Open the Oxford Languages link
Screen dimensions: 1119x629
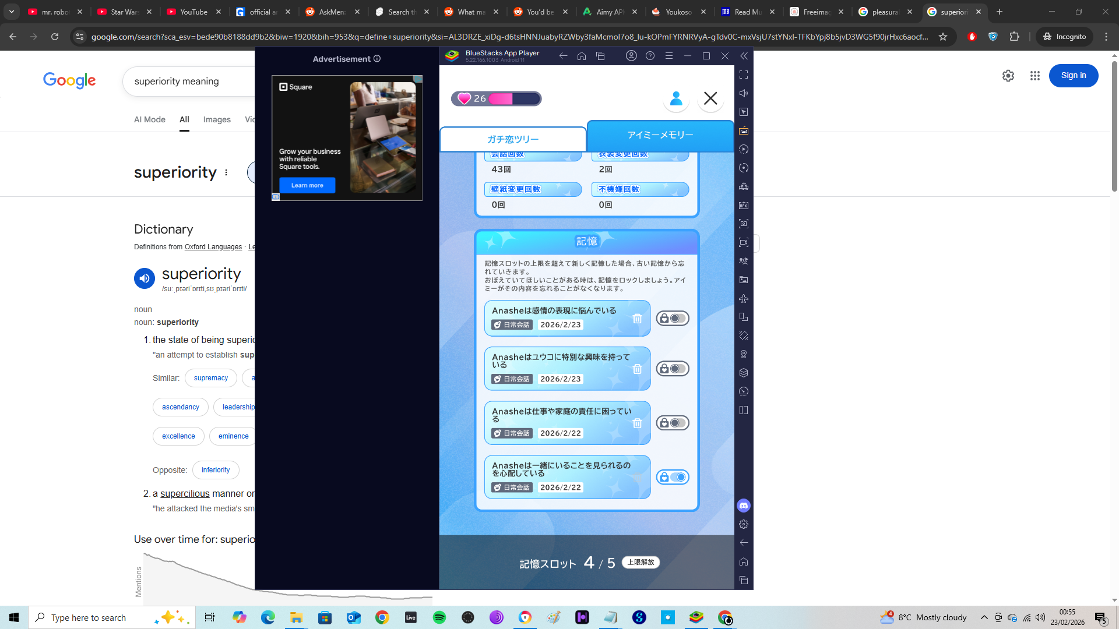pos(213,247)
